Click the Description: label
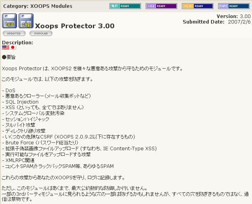Image resolution: width=252 pixels, height=204 pixels. coord(17,43)
